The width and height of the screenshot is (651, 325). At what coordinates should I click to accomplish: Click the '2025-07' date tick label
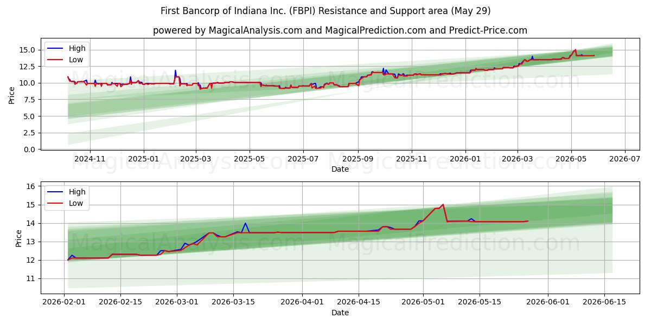(303, 159)
